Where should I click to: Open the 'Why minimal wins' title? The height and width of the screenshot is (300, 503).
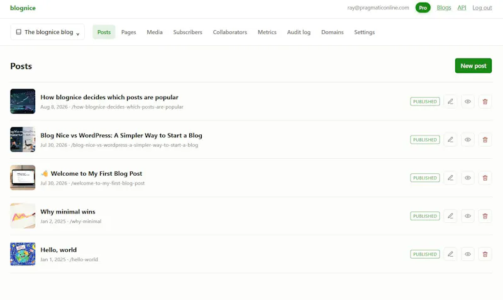pos(68,212)
